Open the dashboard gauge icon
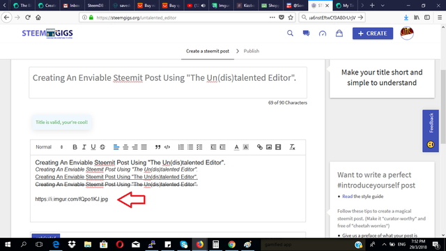Screen dimensions: 446x251 (x=323, y=33)
